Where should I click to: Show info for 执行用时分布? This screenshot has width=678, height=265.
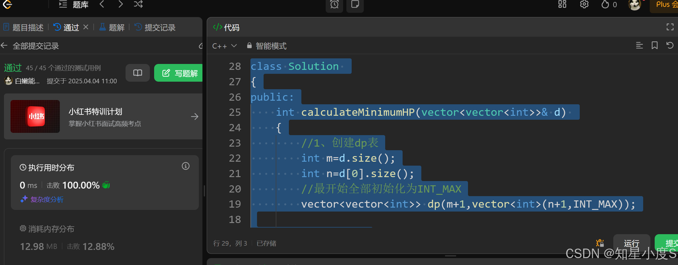coord(186,166)
